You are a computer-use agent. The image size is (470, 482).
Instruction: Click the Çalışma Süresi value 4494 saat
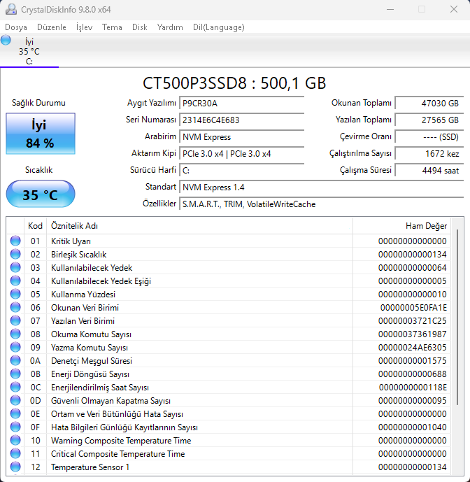pyautogui.click(x=429, y=170)
